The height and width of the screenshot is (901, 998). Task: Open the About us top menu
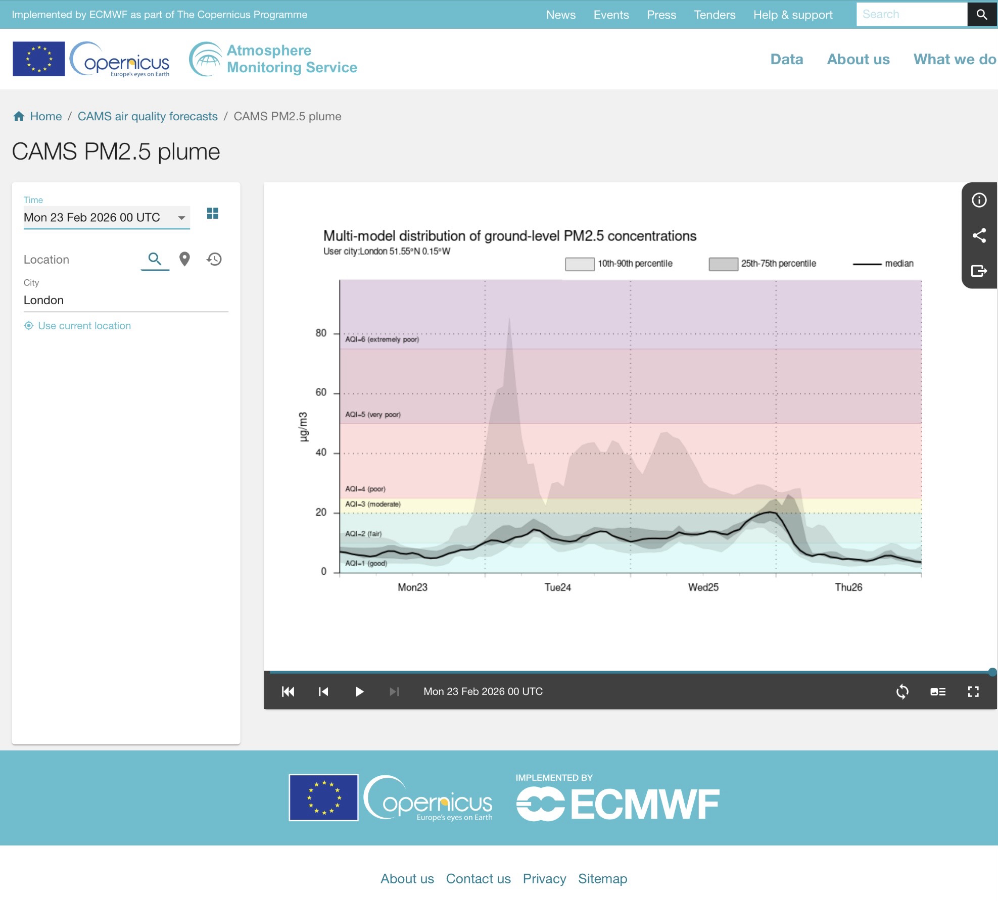[x=858, y=59]
